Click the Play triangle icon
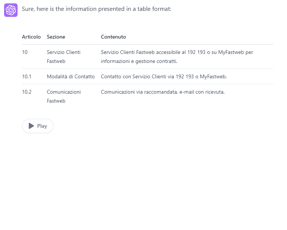 [31, 126]
